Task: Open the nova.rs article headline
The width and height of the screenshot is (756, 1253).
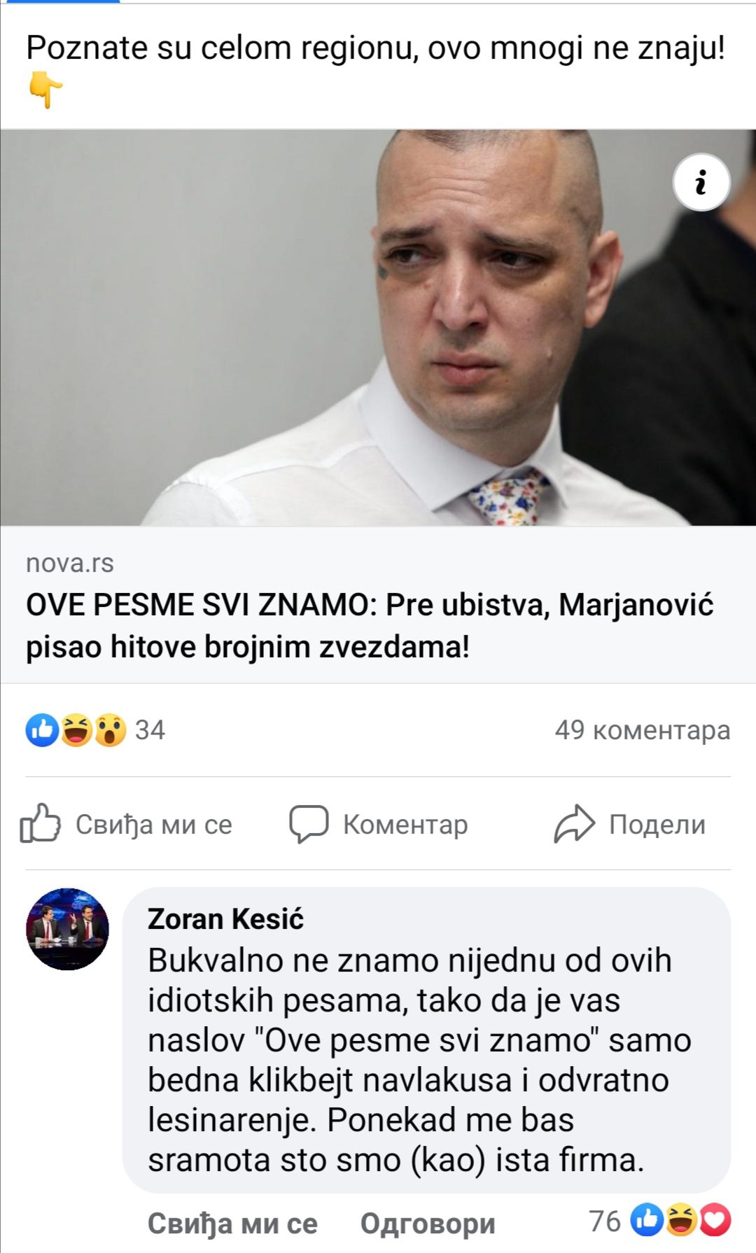Action: [x=370, y=625]
